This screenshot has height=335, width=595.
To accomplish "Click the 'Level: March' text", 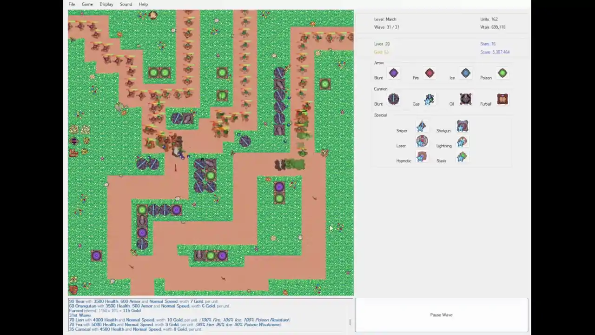I will (x=385, y=19).
